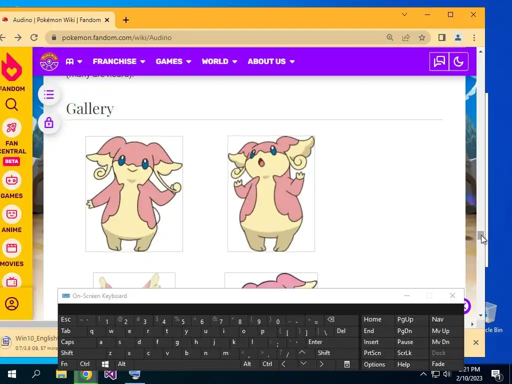This screenshot has height=384, width=512.
Task: Toggle ScrLk key on On-Screen Keyboard
Action: [x=411, y=353]
